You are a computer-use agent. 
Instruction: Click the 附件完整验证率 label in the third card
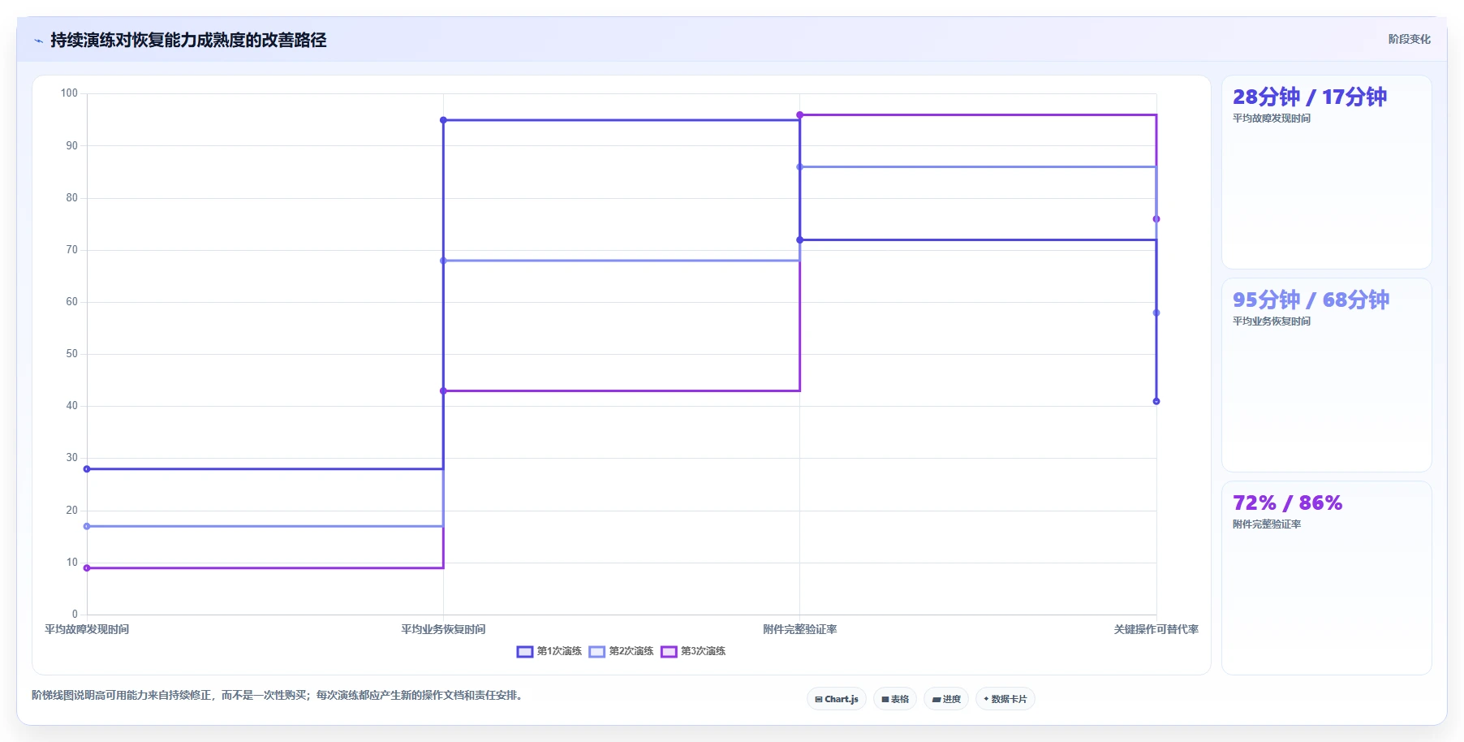tap(1267, 524)
